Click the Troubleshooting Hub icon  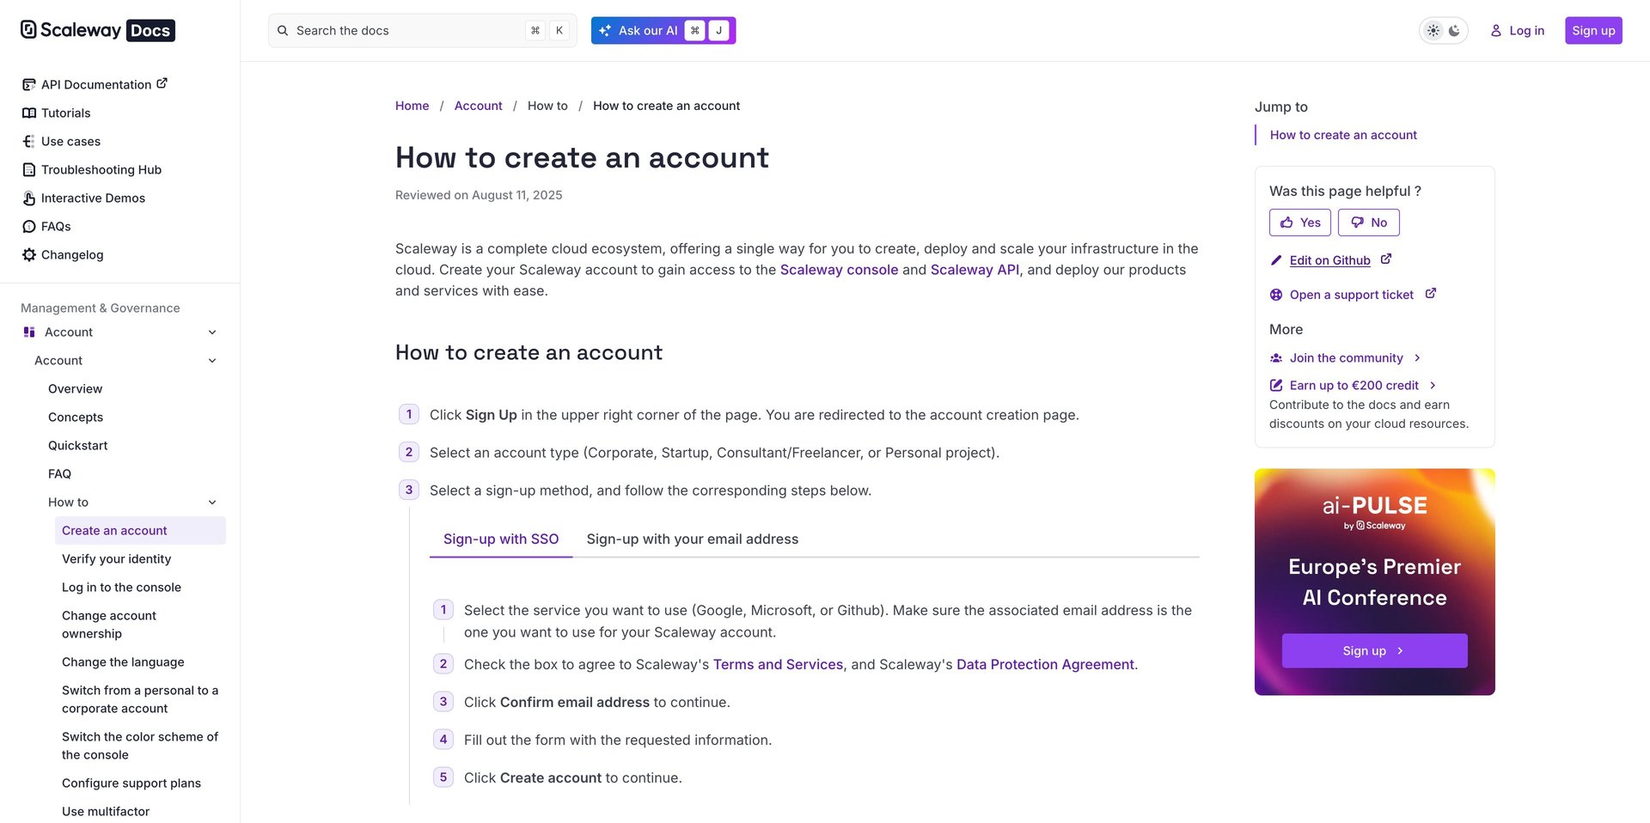(29, 169)
